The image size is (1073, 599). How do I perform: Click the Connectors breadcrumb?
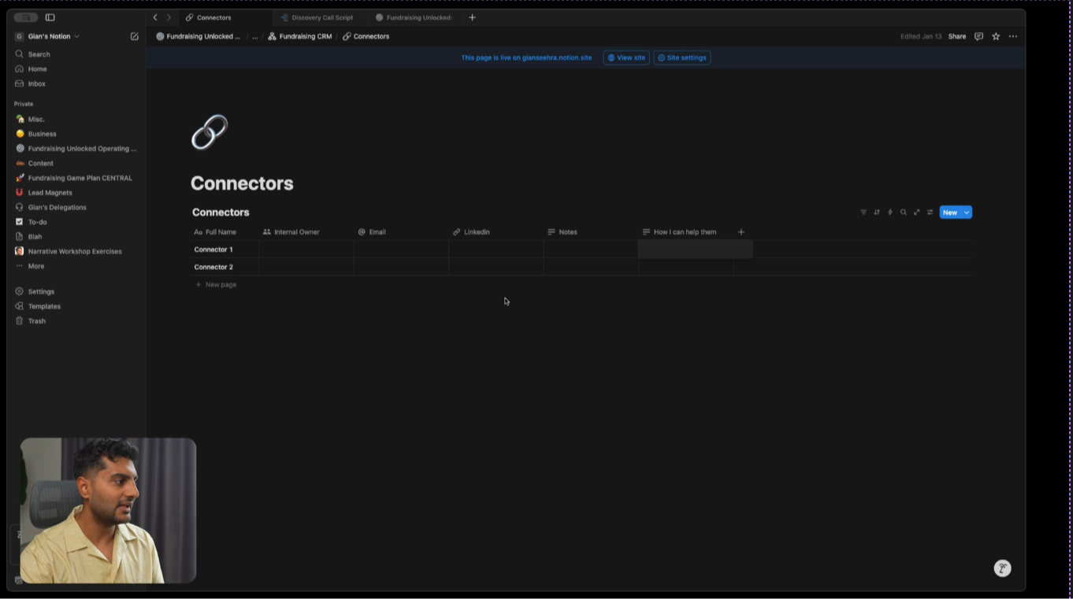(366, 36)
